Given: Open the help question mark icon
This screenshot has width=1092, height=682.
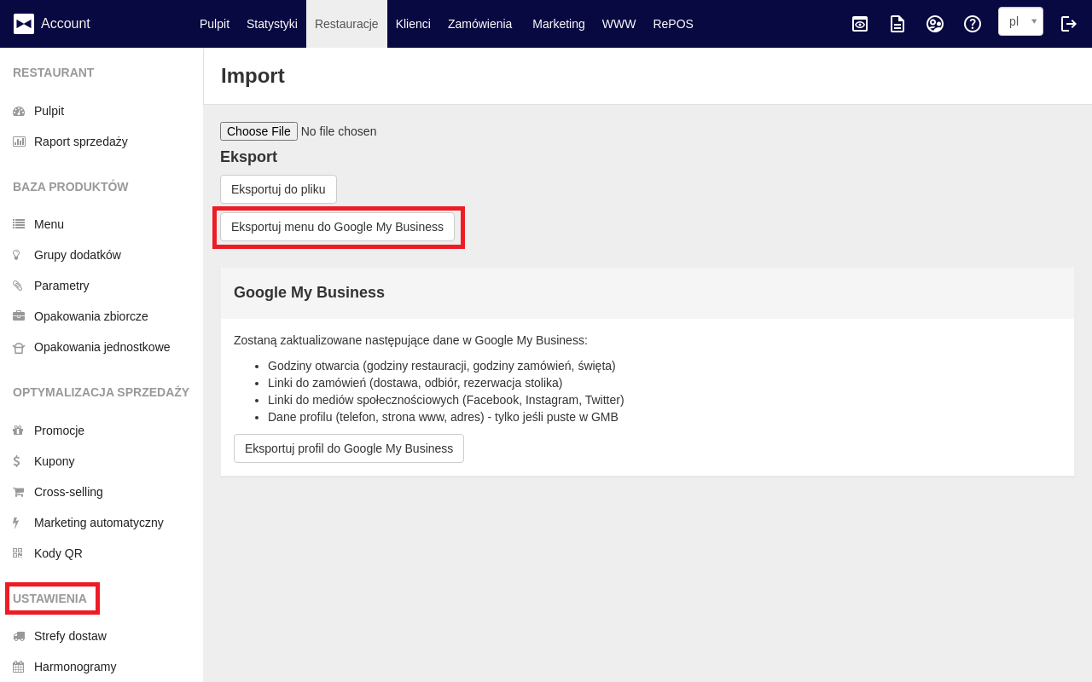Looking at the screenshot, I should coord(972,24).
